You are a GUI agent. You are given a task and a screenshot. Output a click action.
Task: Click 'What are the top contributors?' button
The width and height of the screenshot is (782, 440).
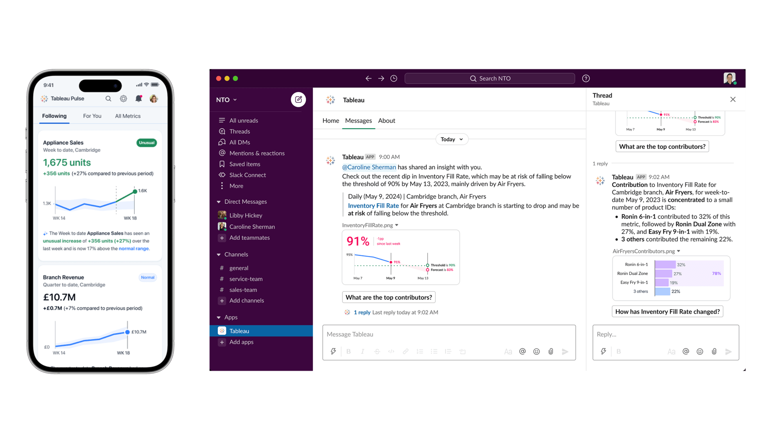point(389,296)
